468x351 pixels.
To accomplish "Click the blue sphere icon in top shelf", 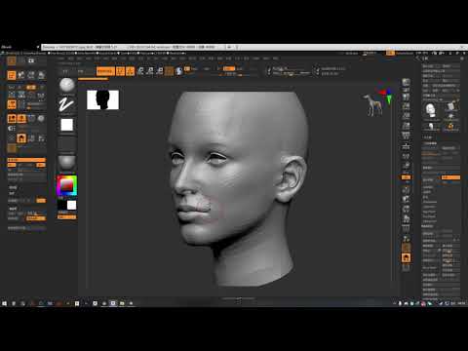I will tap(178, 71).
